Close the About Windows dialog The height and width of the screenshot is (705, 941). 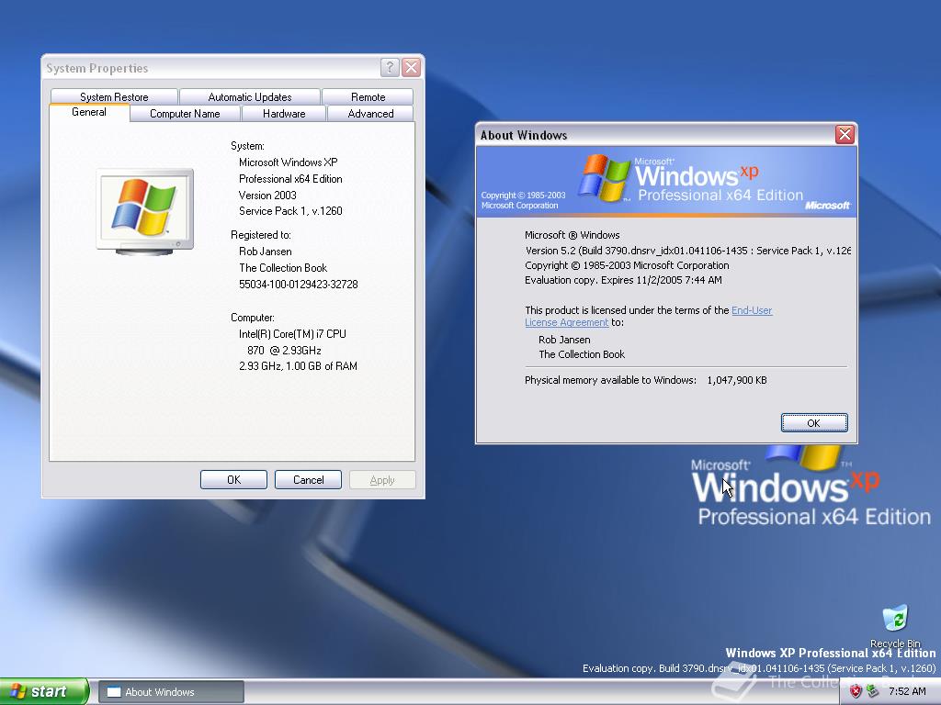[845, 134]
